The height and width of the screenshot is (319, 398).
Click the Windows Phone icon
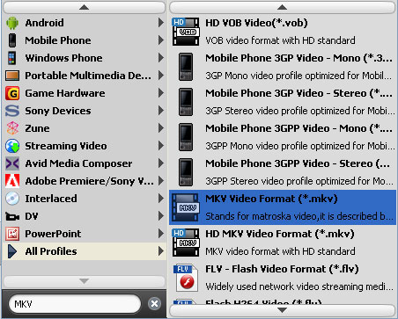click(x=12, y=58)
